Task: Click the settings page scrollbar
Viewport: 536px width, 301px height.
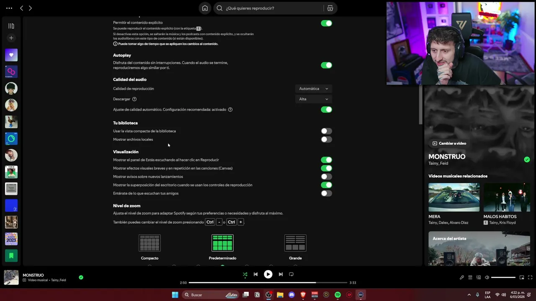Action: coord(421,105)
